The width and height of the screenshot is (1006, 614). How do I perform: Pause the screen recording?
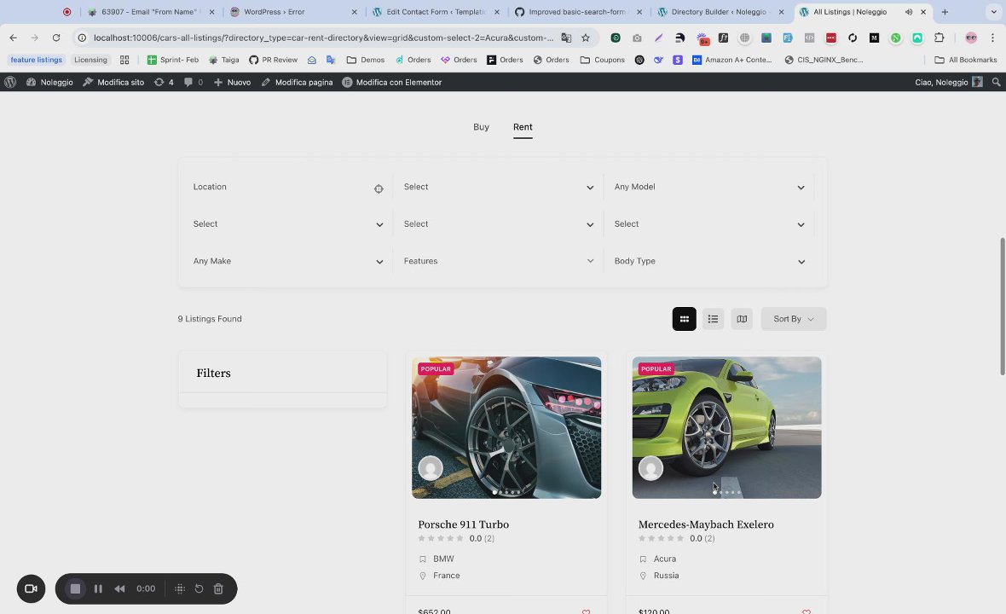click(98, 588)
